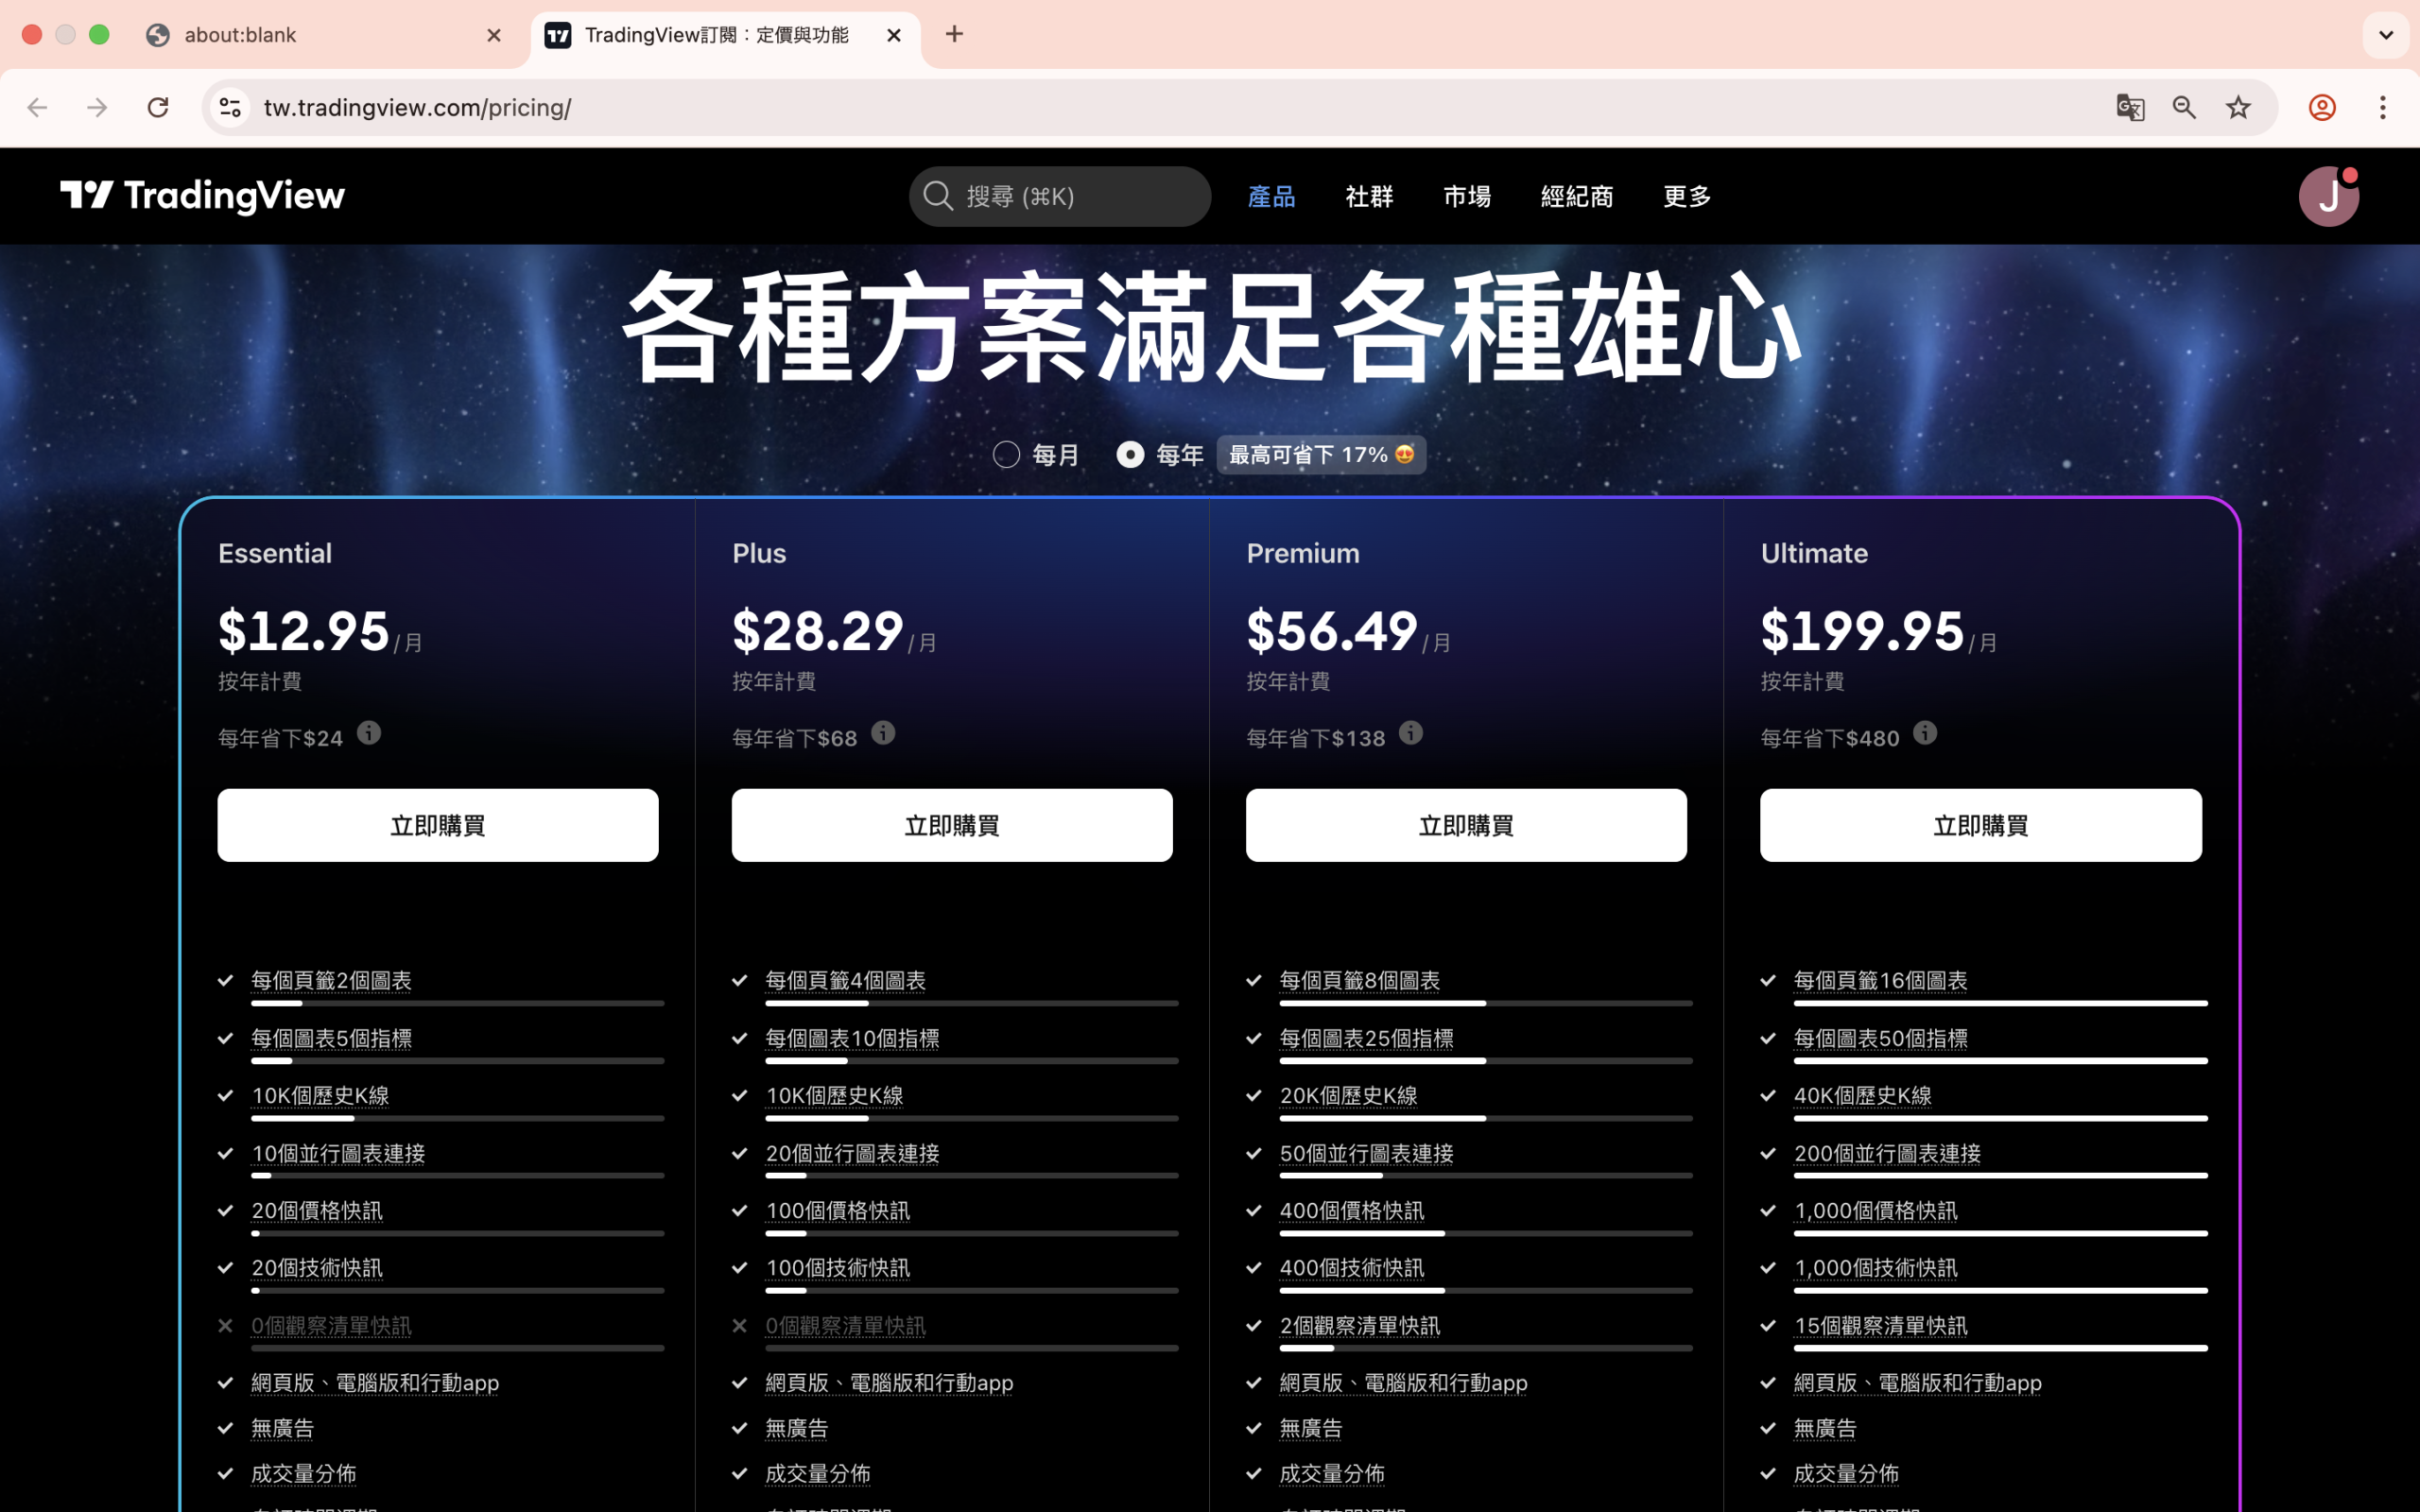Click the bookmark star in the address bar
2420x1512 pixels.
point(2237,107)
